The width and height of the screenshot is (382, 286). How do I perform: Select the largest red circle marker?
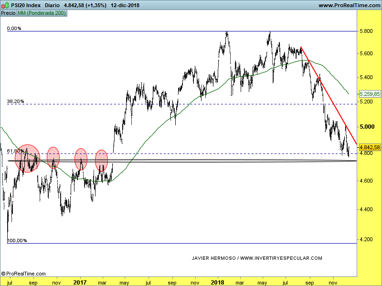[28, 158]
